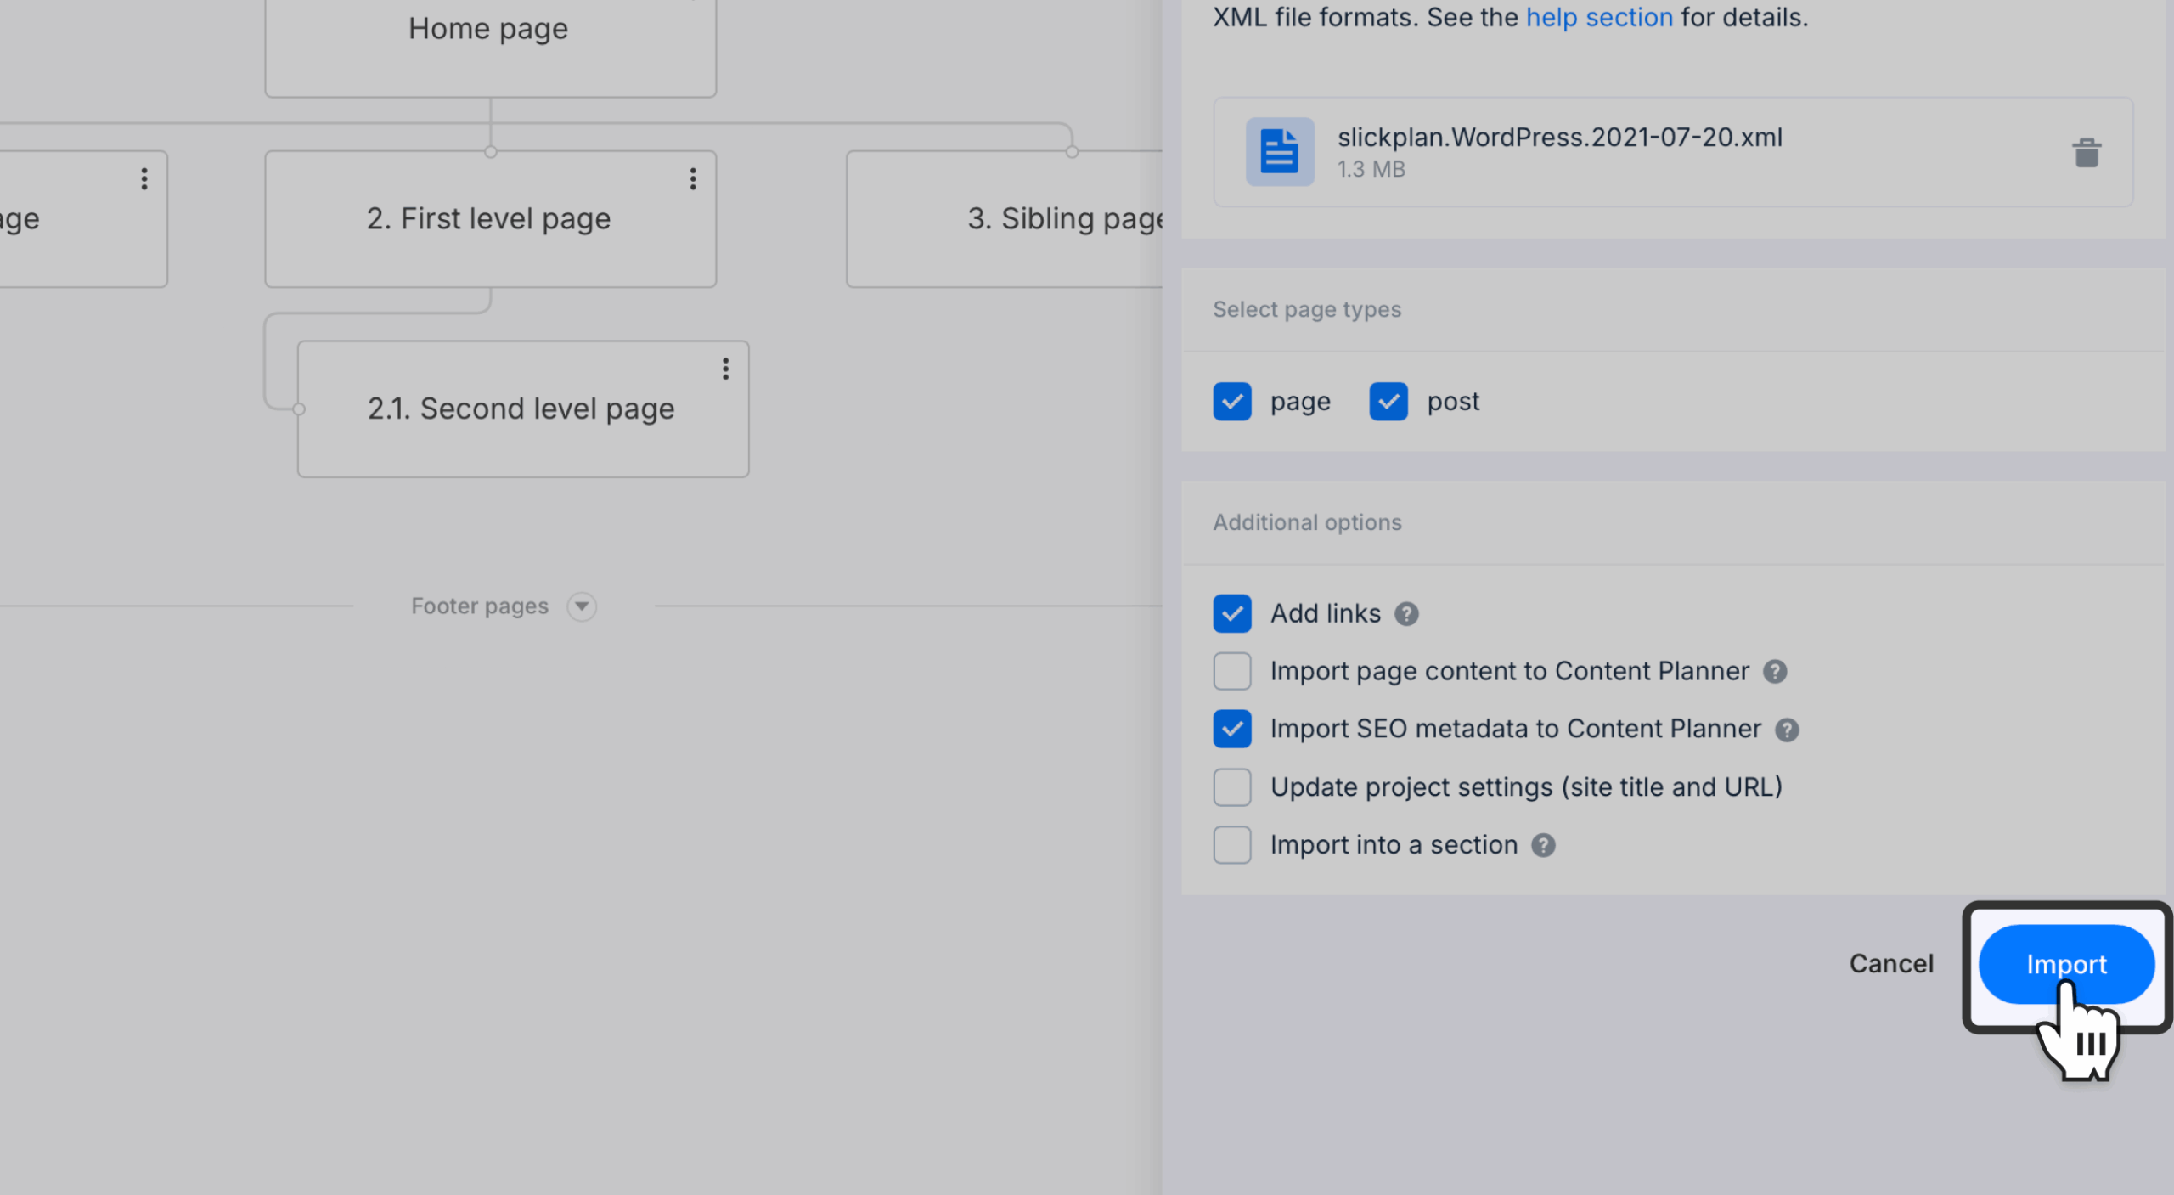Select the 2. First level page card
Image resolution: width=2174 pixels, height=1195 pixels.
click(490, 219)
